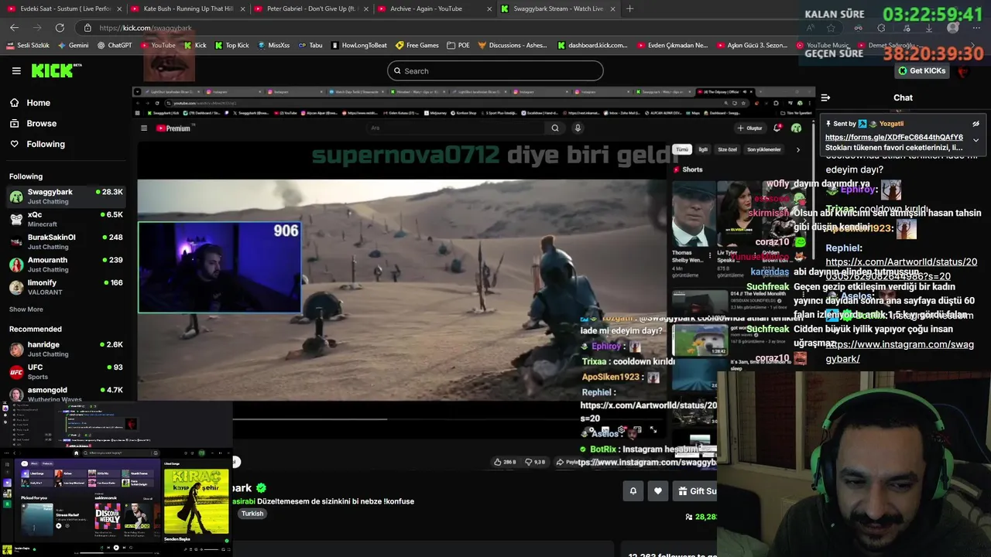This screenshot has height=557, width=991.
Task: Select Tümü filter chip in YouTube
Action: point(682,149)
